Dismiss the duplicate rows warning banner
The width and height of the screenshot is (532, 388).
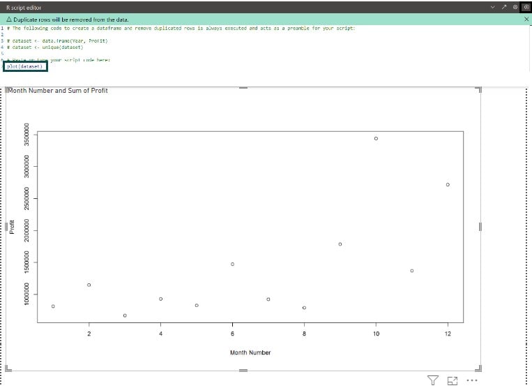pos(526,20)
